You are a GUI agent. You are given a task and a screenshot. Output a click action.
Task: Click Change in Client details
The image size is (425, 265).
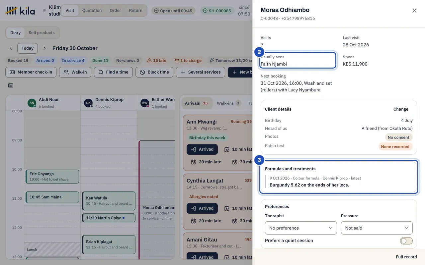coord(401,109)
